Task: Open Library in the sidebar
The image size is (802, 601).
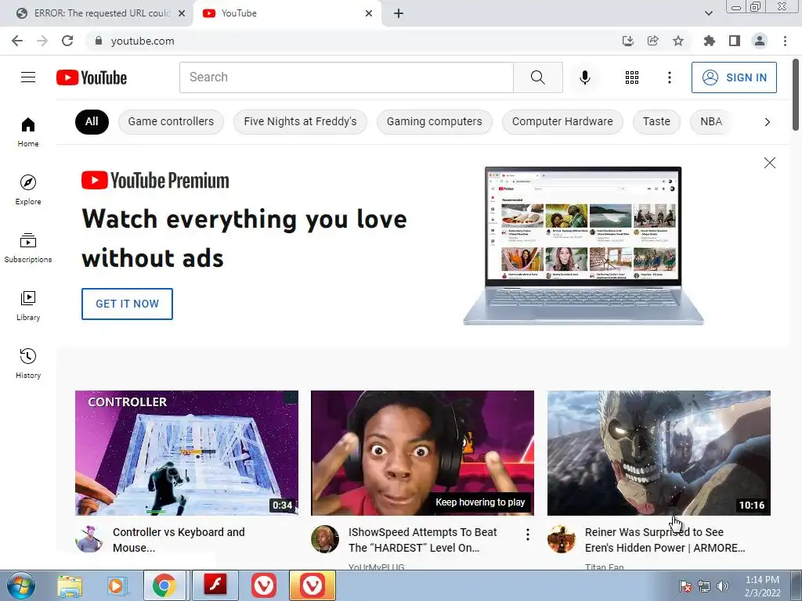Action: pos(28,306)
